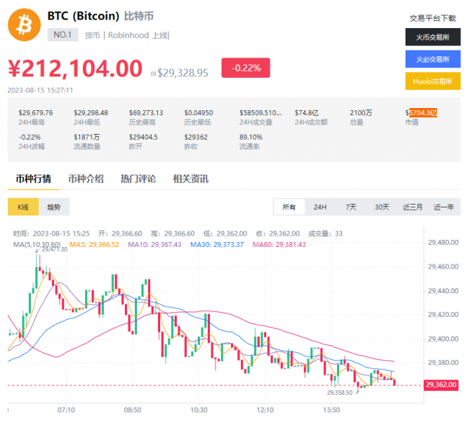Click the 货币 category link
Screen dimensions: 469x430
pyautogui.click(x=92, y=35)
